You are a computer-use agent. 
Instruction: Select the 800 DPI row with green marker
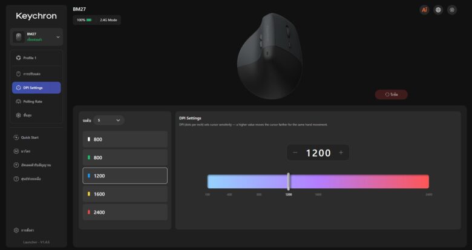(x=125, y=157)
